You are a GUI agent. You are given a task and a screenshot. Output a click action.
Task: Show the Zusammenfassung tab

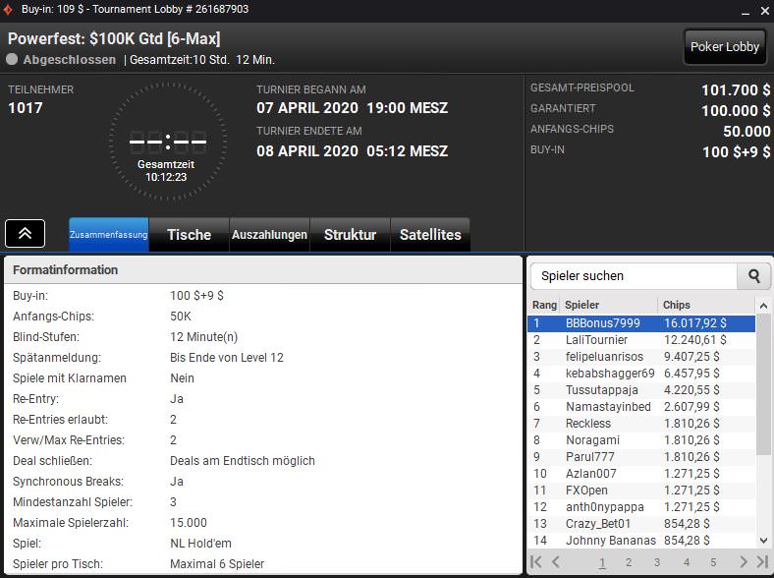tap(108, 235)
